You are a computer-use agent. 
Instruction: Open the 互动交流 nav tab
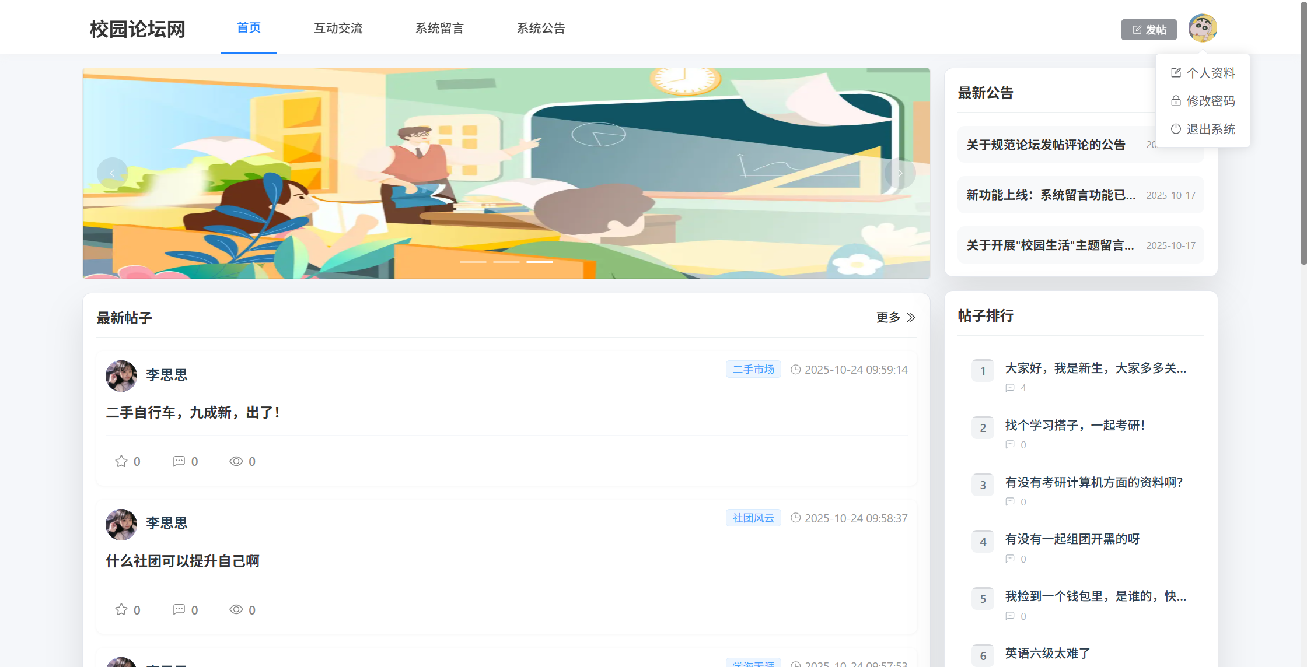[338, 28]
